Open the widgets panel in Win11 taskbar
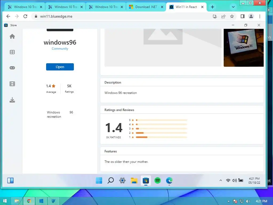The image size is (273, 205). coord(10,180)
